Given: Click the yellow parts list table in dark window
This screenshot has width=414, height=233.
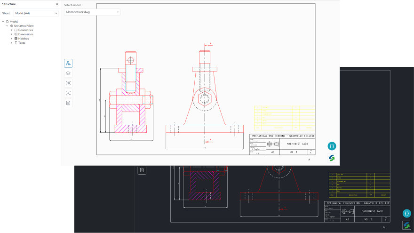Looking at the screenshot, I should [x=359, y=185].
